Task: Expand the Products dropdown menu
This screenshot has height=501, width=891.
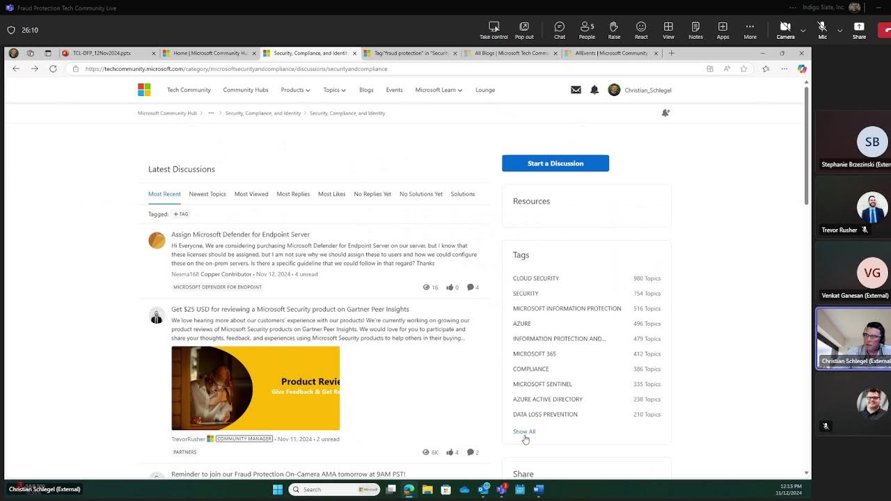Action: 295,90
